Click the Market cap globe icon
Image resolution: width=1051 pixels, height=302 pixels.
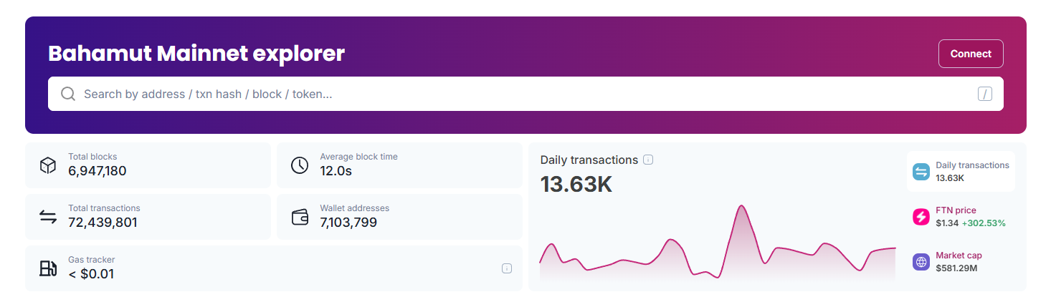tap(921, 261)
